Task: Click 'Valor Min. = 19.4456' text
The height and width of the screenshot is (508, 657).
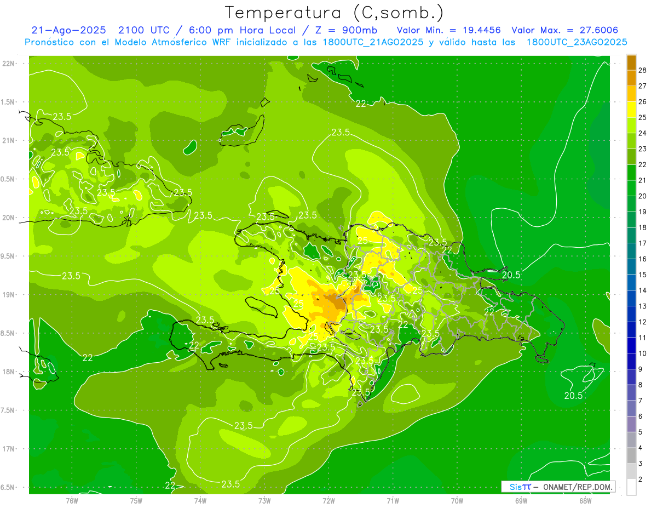Action: point(448,31)
